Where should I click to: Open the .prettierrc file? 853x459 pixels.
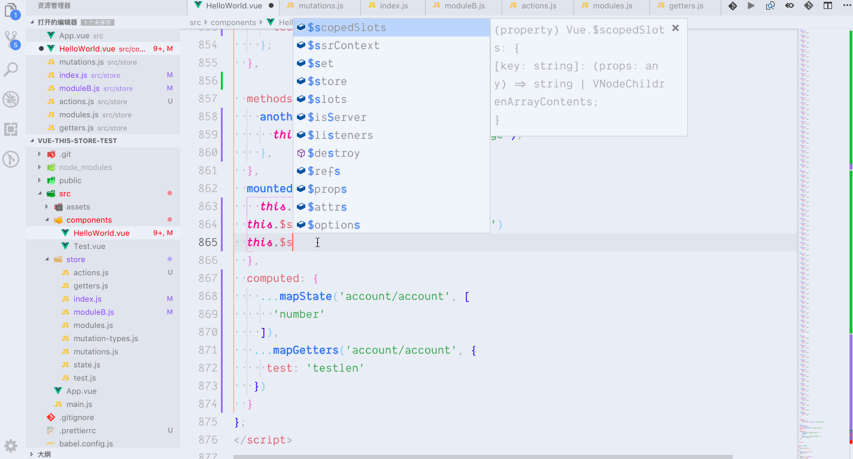[x=103, y=430]
